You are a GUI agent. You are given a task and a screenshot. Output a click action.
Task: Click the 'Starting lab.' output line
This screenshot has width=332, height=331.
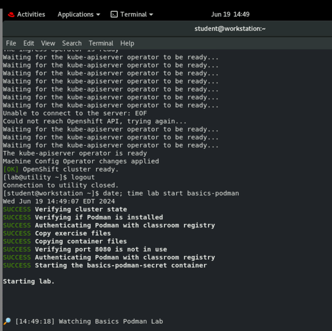(x=29, y=281)
